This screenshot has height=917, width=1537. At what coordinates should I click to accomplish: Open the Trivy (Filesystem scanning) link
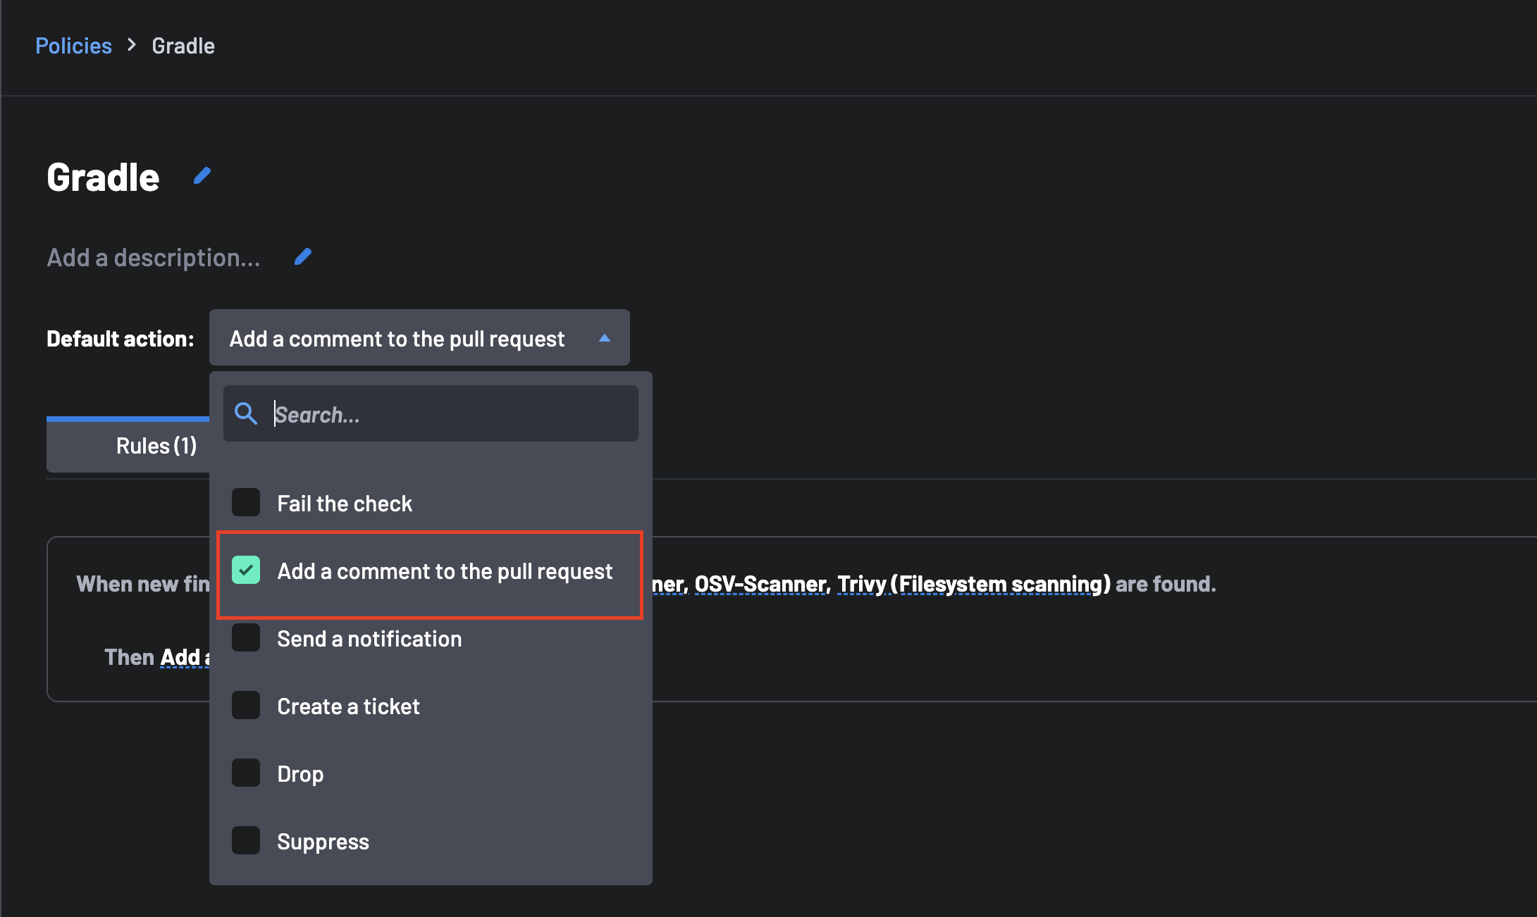(x=973, y=584)
